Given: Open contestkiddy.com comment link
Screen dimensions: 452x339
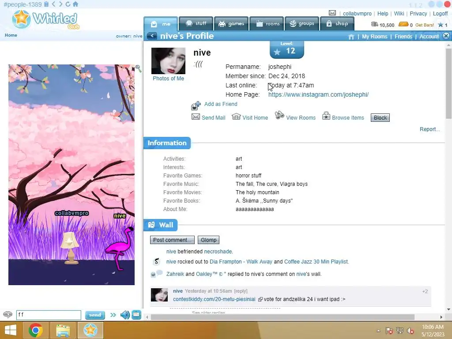Looking at the screenshot, I should coord(214,299).
